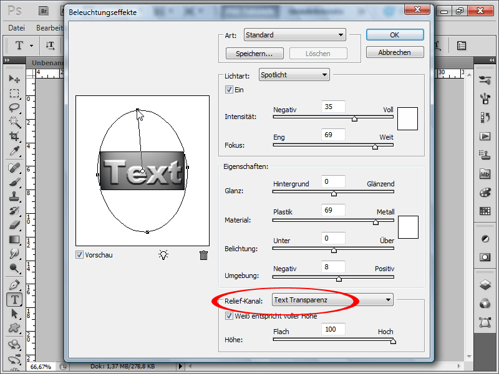Image resolution: width=499 pixels, height=374 pixels.
Task: Select the Rectangular Marquee tool
Action: coord(14,93)
